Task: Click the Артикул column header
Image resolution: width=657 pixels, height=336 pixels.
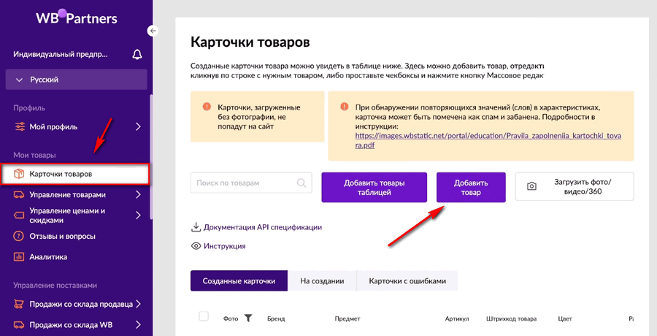Action: pyautogui.click(x=457, y=318)
